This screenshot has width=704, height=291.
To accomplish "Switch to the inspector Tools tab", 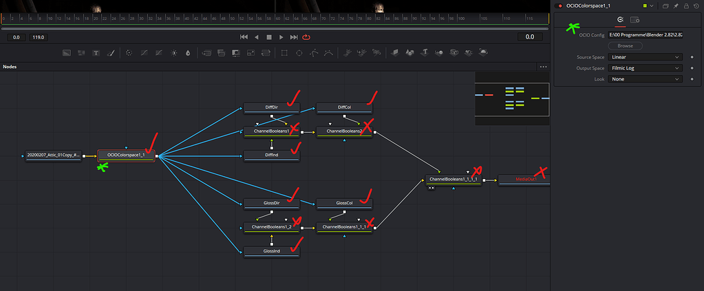I will 620,20.
